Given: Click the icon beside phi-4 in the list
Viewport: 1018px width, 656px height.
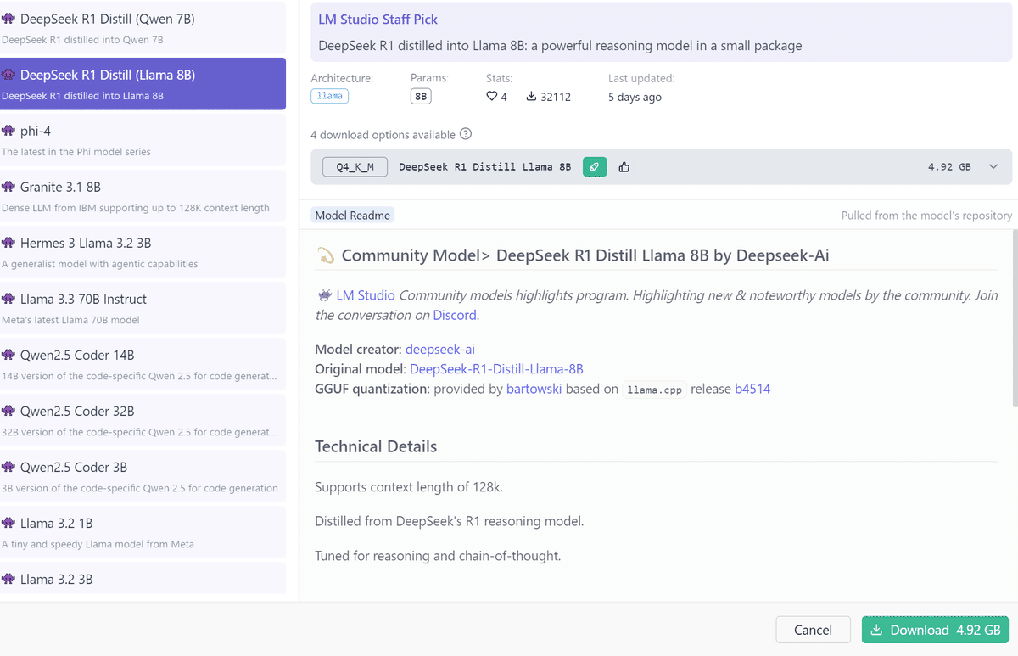Looking at the screenshot, I should 8,131.
